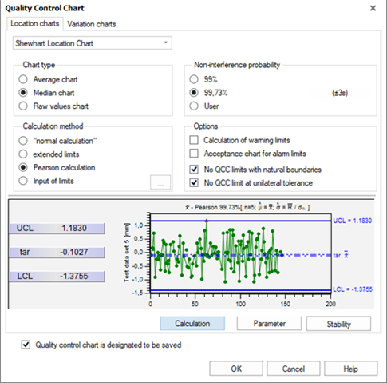This screenshot has width=387, height=383.
Task: Choose Pearson calculation method
Action: click(x=23, y=167)
